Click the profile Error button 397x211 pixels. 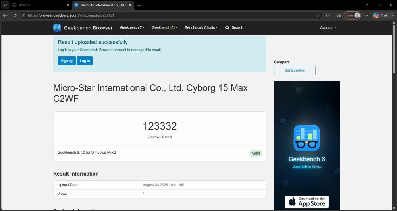tap(352, 15)
